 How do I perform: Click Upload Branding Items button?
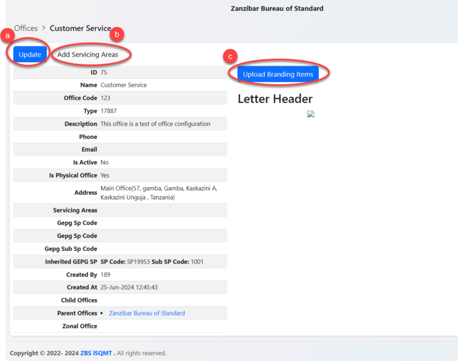coord(278,74)
